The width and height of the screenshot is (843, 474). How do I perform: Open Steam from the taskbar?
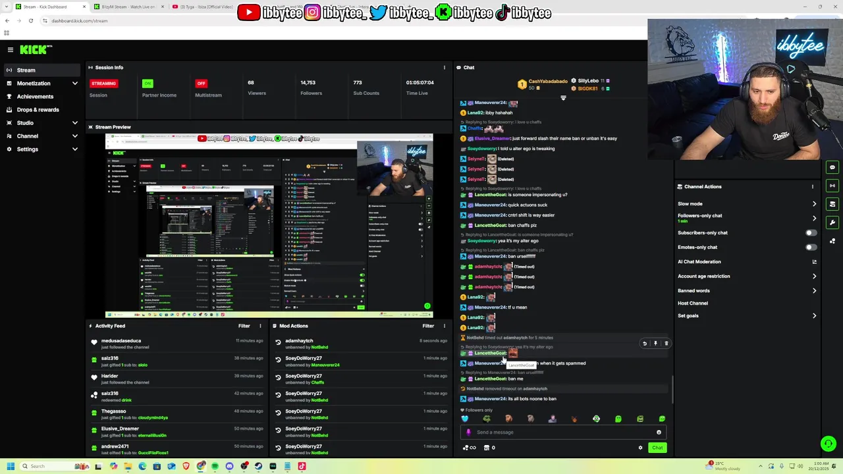[x=258, y=466]
